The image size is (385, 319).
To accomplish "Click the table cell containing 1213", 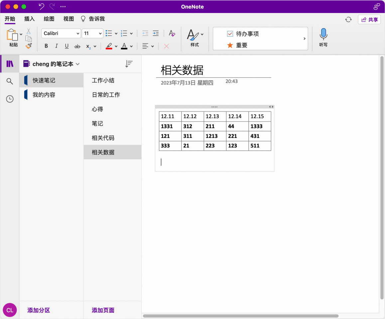I will coord(215,136).
